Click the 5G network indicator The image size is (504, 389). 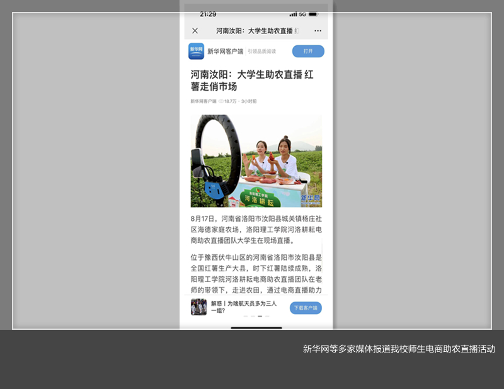tap(302, 14)
